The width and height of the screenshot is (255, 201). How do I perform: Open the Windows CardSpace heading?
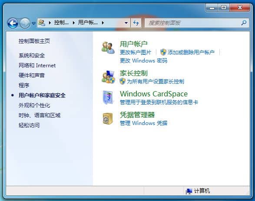pos(154,94)
